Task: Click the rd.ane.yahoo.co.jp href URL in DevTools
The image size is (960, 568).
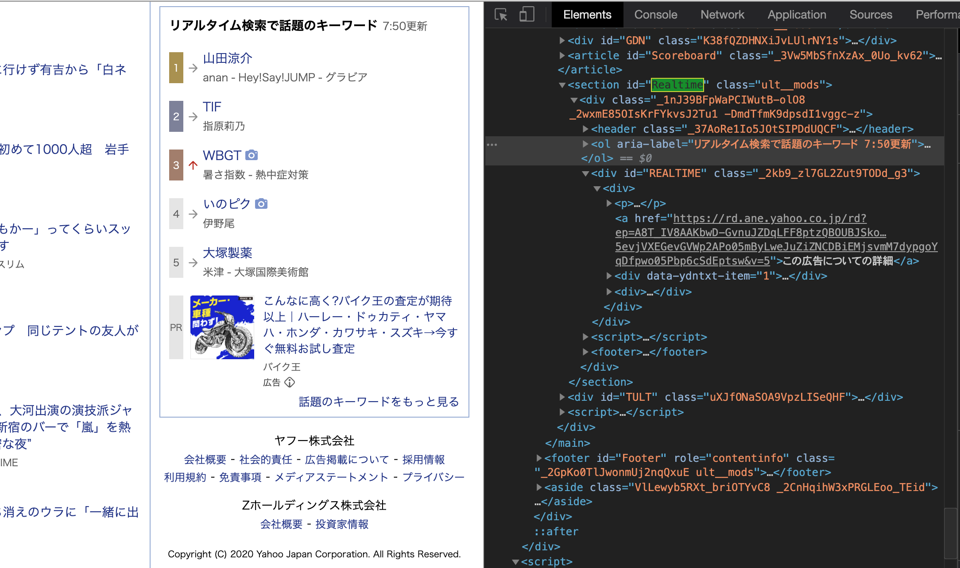Action: coord(776,239)
